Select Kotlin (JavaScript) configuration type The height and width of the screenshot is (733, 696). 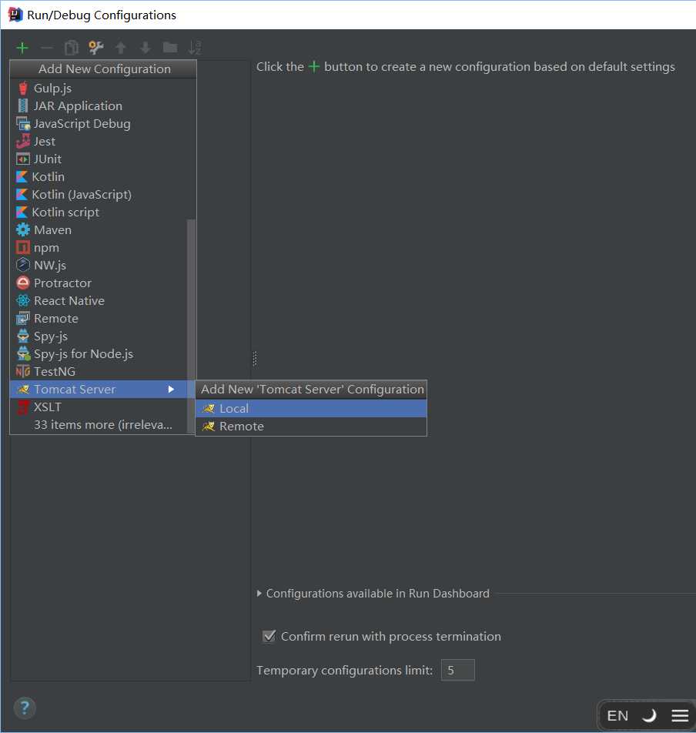98,195
